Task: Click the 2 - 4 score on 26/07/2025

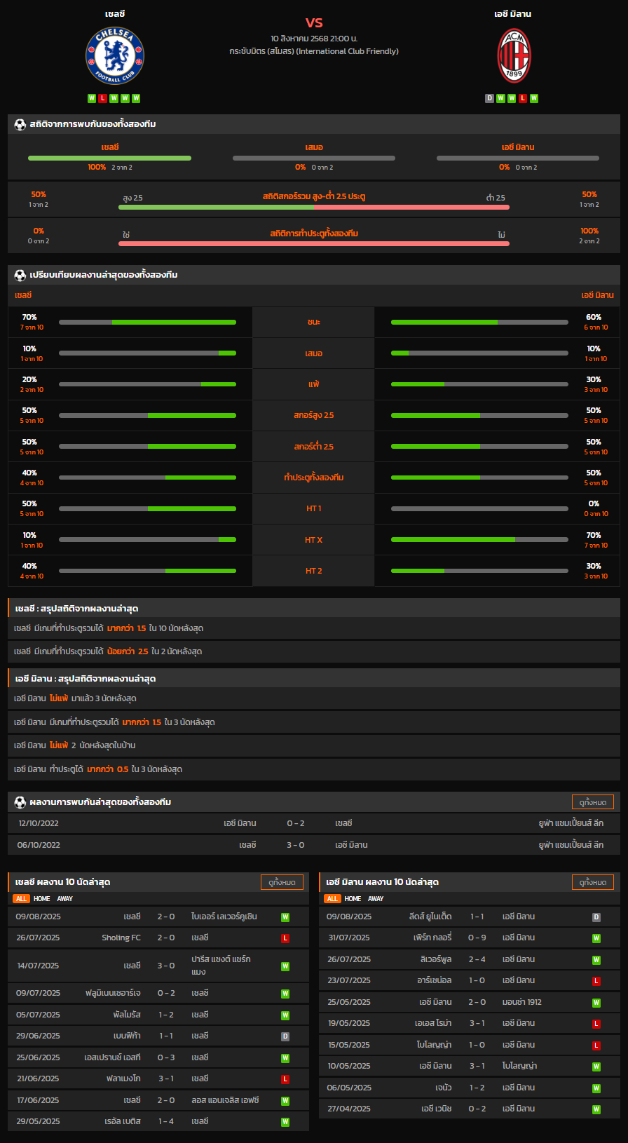Action: point(477,959)
